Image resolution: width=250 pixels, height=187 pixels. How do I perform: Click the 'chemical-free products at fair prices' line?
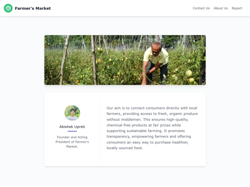[144, 125]
